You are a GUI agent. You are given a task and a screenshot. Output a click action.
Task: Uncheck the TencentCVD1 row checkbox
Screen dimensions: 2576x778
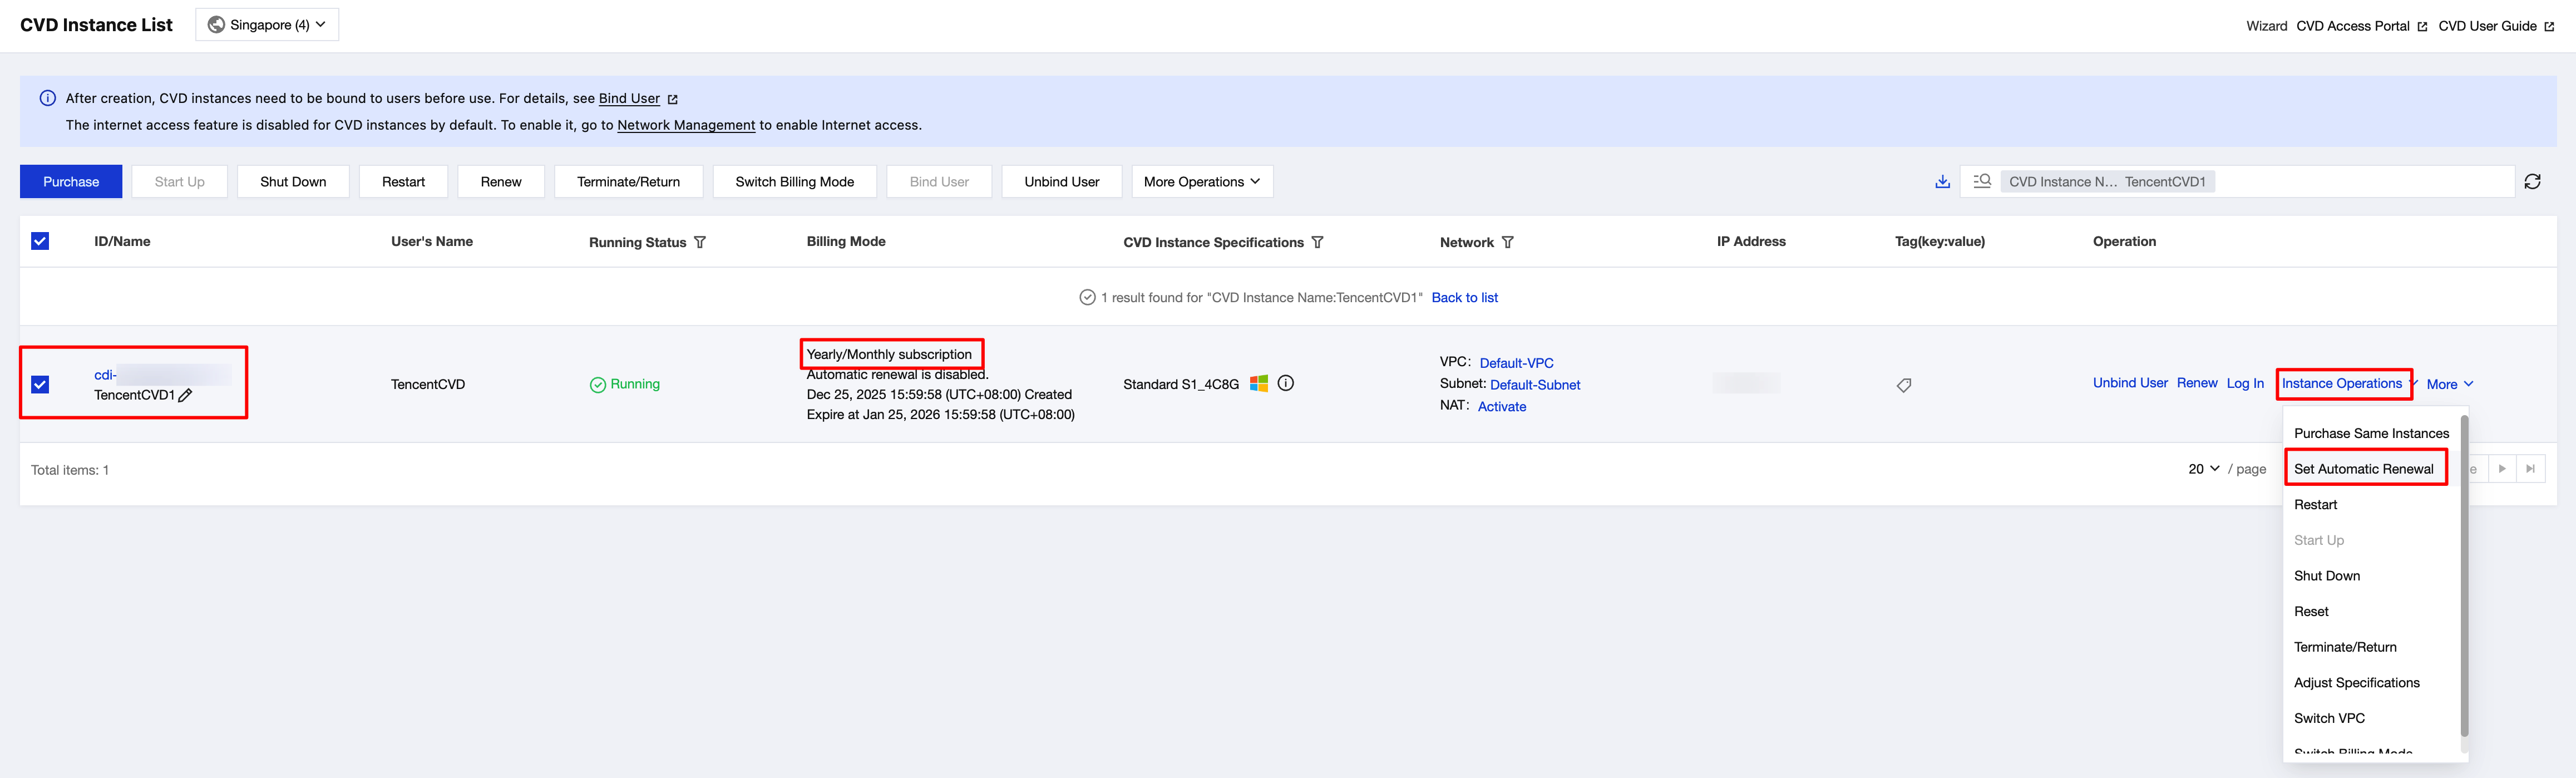(x=40, y=384)
